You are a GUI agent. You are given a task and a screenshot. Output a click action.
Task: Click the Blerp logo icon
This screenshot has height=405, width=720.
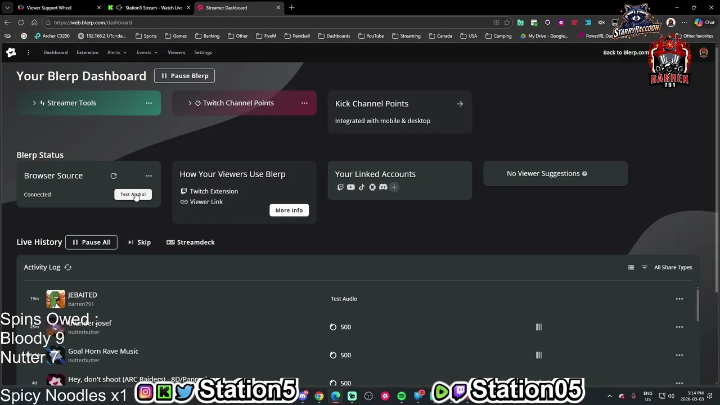(11, 52)
